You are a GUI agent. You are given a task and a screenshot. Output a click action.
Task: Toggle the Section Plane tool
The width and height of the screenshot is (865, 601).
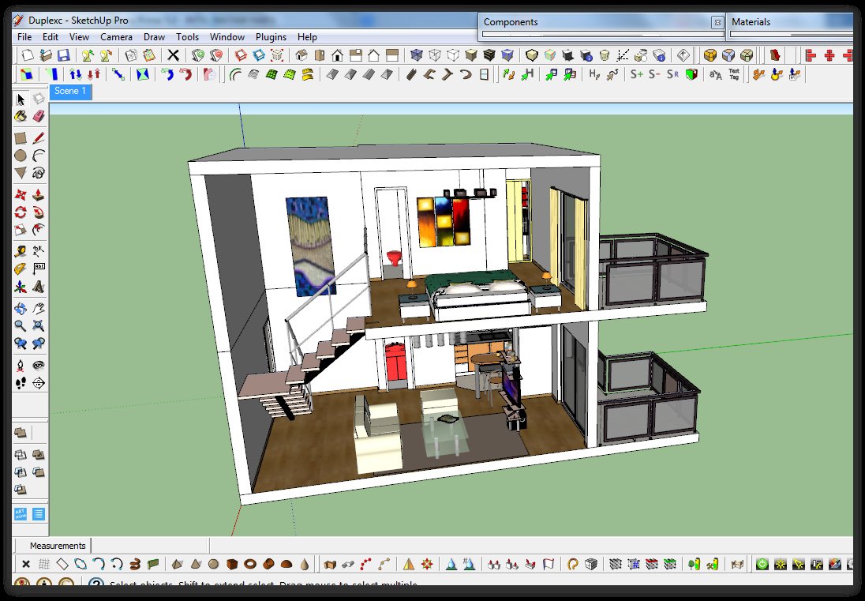pos(38,383)
